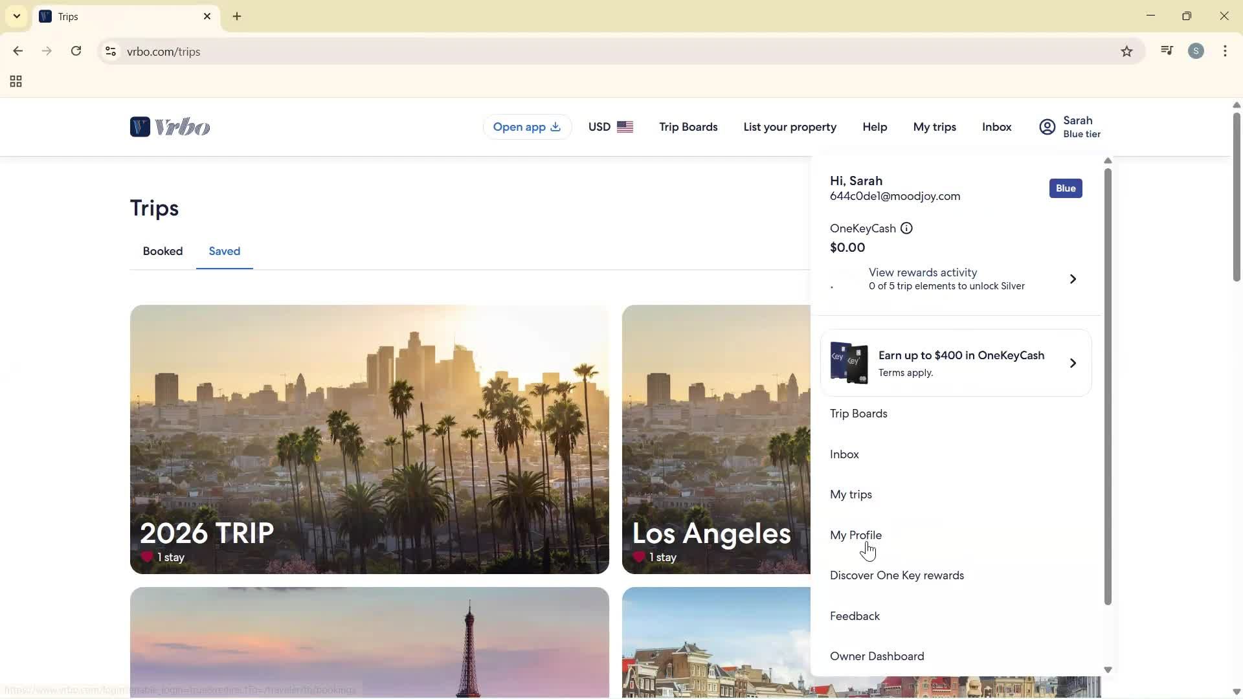Open the browser media controls icon
The height and width of the screenshot is (699, 1243).
[1167, 50]
